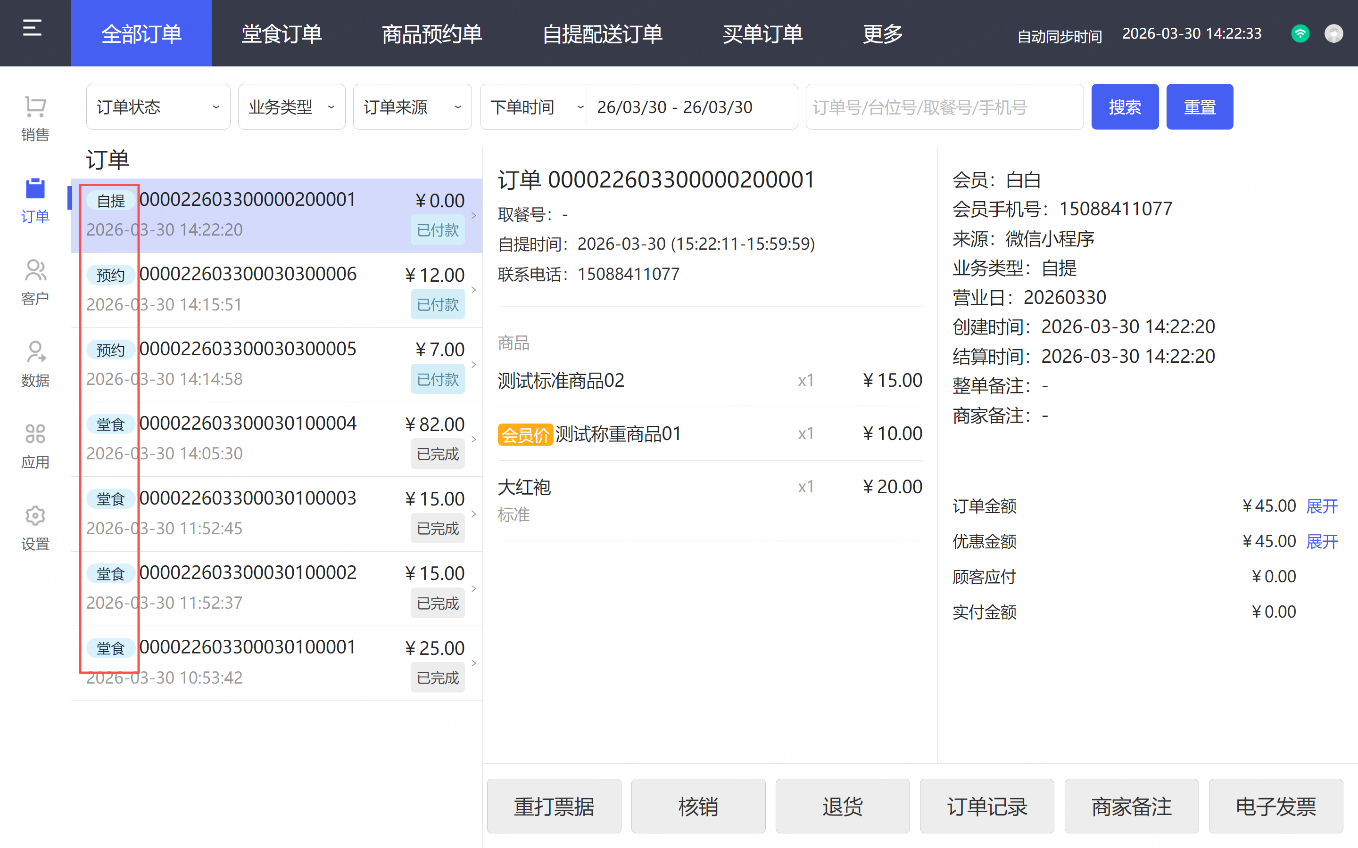The image size is (1358, 848).
Task: Open the Sales cart icon in sidebar
Action: (x=35, y=106)
